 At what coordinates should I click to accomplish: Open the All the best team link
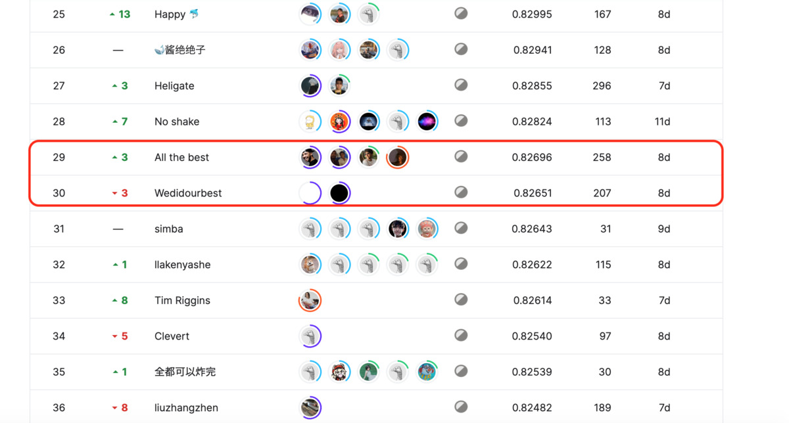coord(181,158)
